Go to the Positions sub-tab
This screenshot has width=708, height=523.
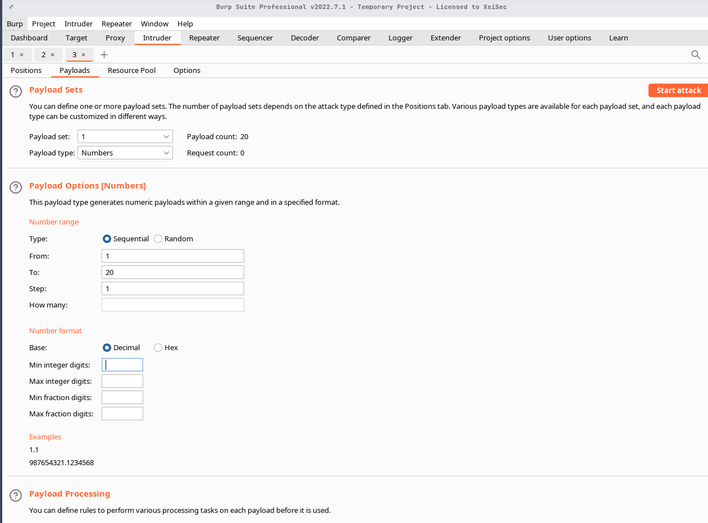click(26, 70)
